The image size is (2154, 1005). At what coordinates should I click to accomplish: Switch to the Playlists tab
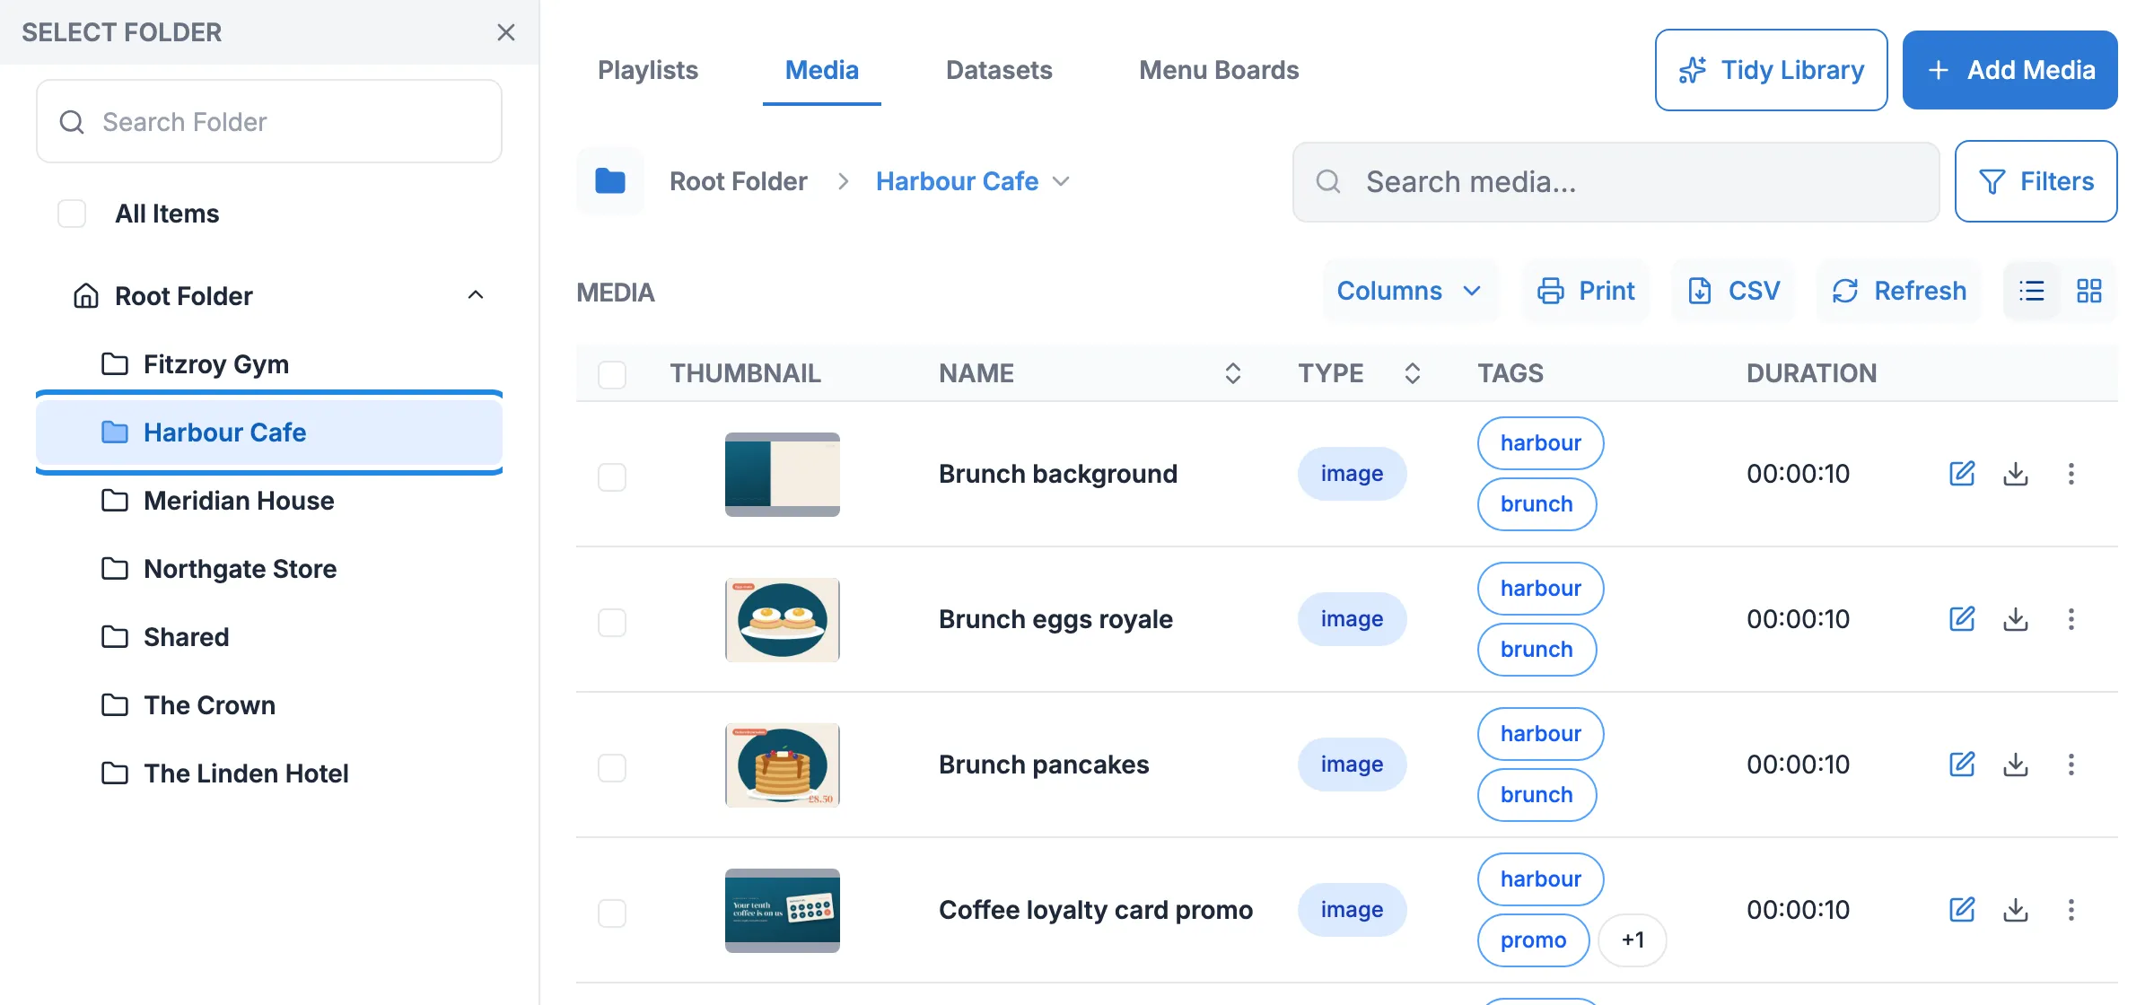coord(648,70)
